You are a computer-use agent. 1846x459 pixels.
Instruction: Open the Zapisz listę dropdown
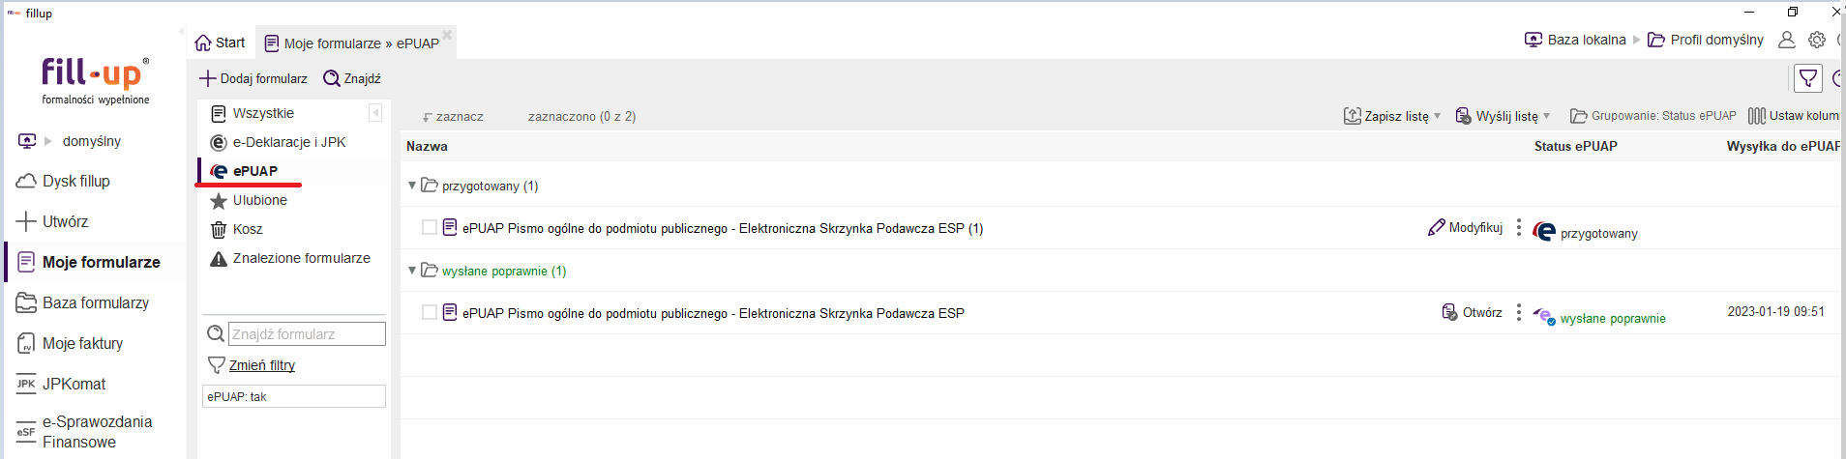[1392, 116]
